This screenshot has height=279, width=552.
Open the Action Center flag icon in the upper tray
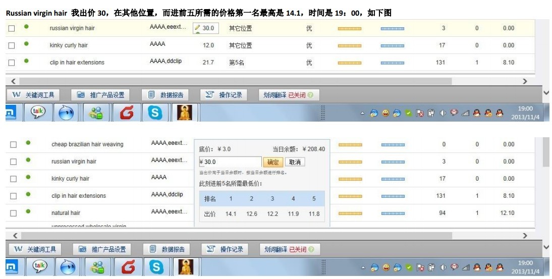click(420, 113)
